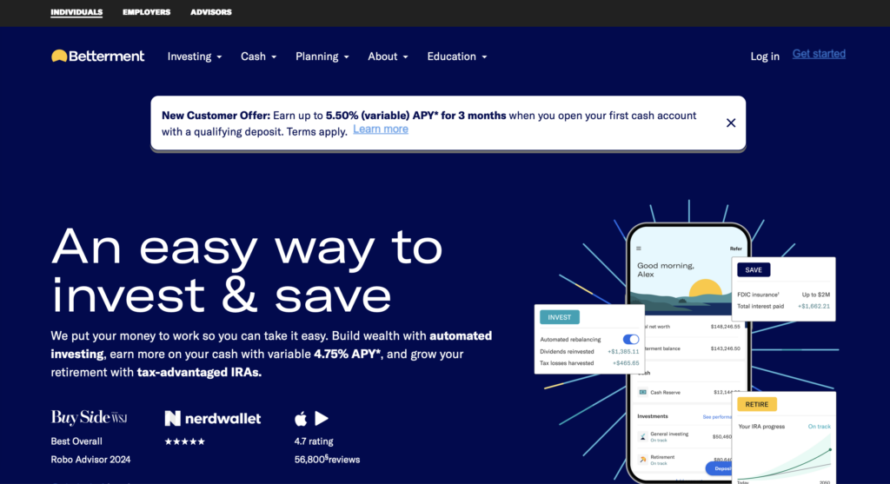Click the General investing icon in phone

642,437
